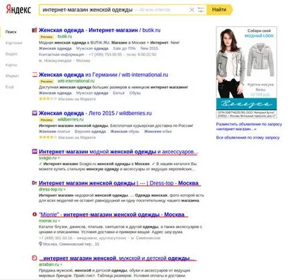The width and height of the screenshot is (300, 280).
Task: Click the svagio.ru favicon
Action: (35, 152)
